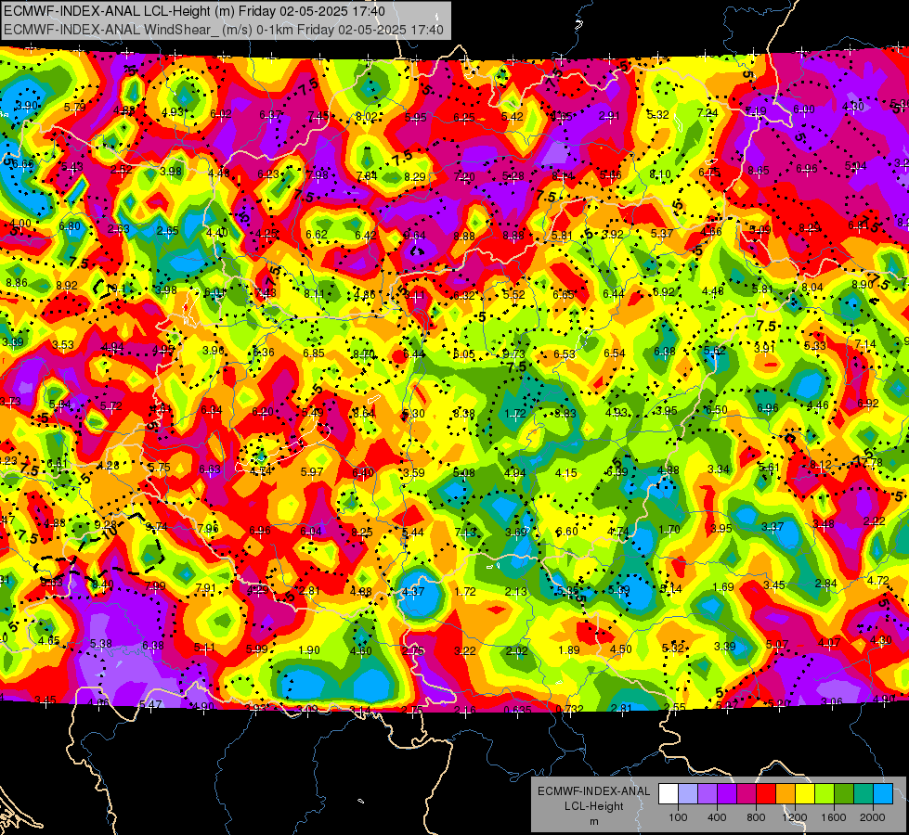Pick the teal legend swatch

[x=864, y=794]
